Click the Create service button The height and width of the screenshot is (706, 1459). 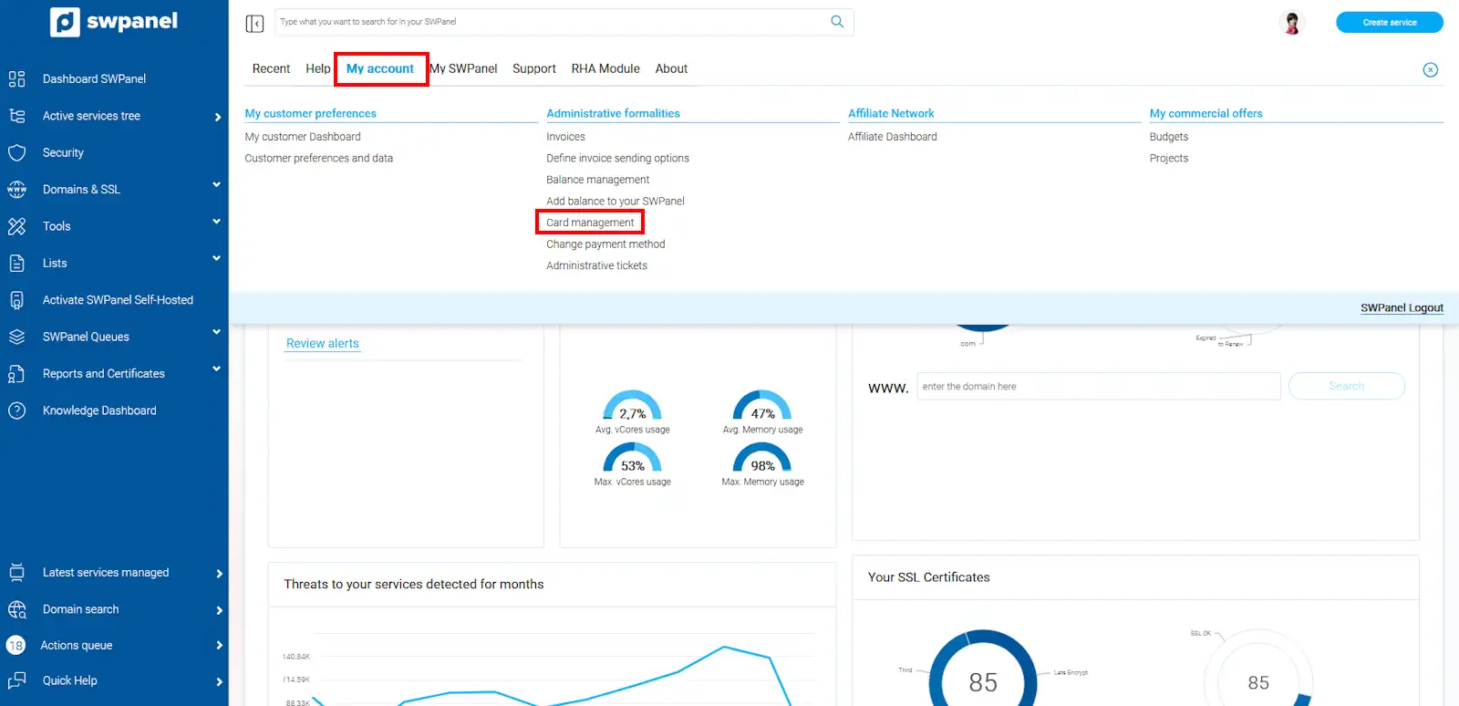(1390, 22)
